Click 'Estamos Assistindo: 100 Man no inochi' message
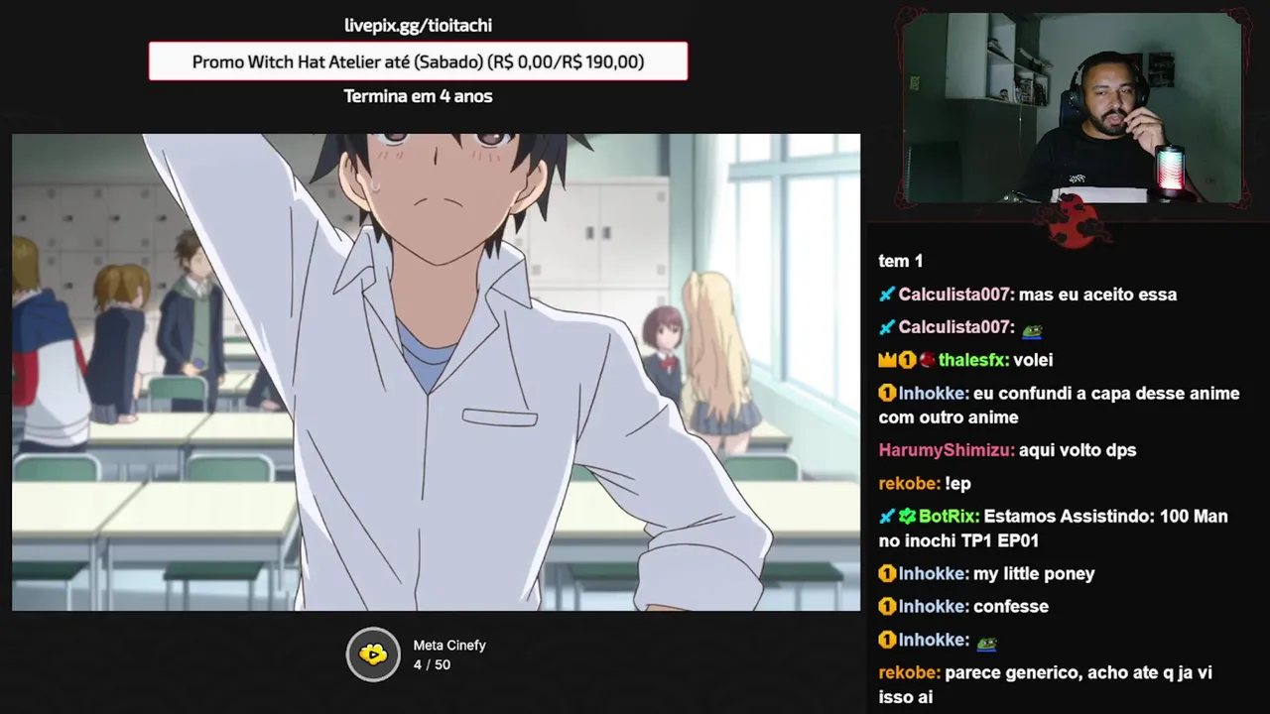1270x714 pixels. coord(1053,529)
